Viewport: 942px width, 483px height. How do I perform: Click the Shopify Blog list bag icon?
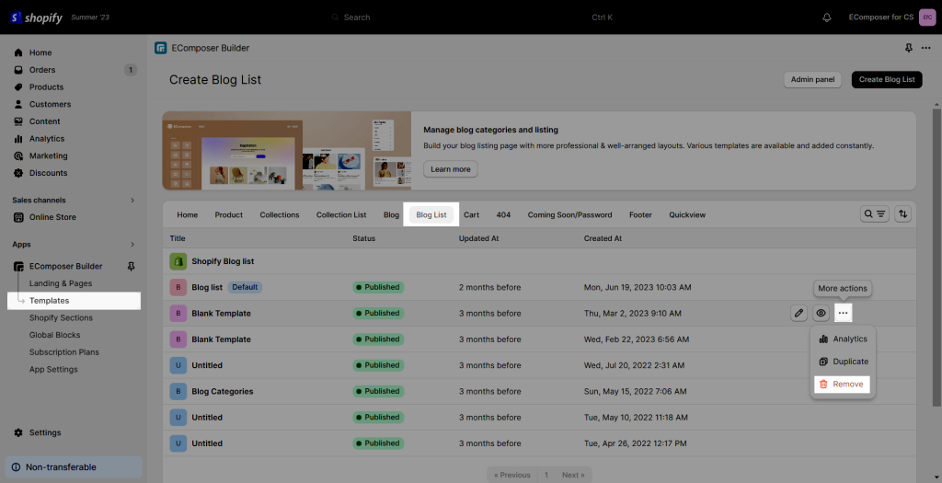(x=178, y=261)
